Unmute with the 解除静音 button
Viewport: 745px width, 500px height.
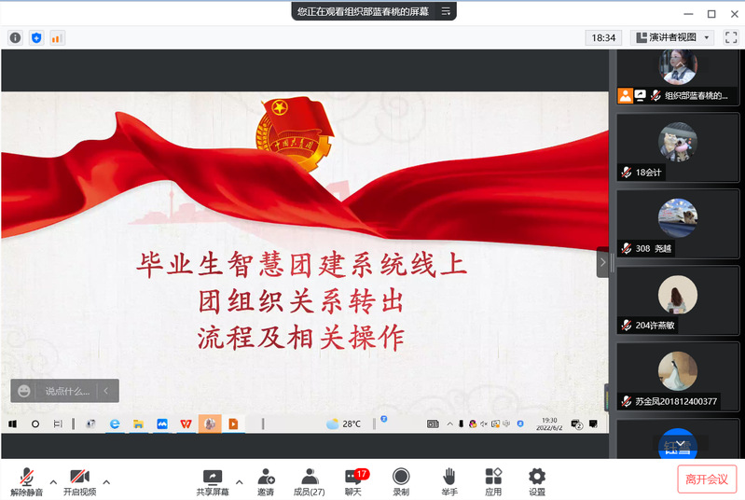coord(27,482)
